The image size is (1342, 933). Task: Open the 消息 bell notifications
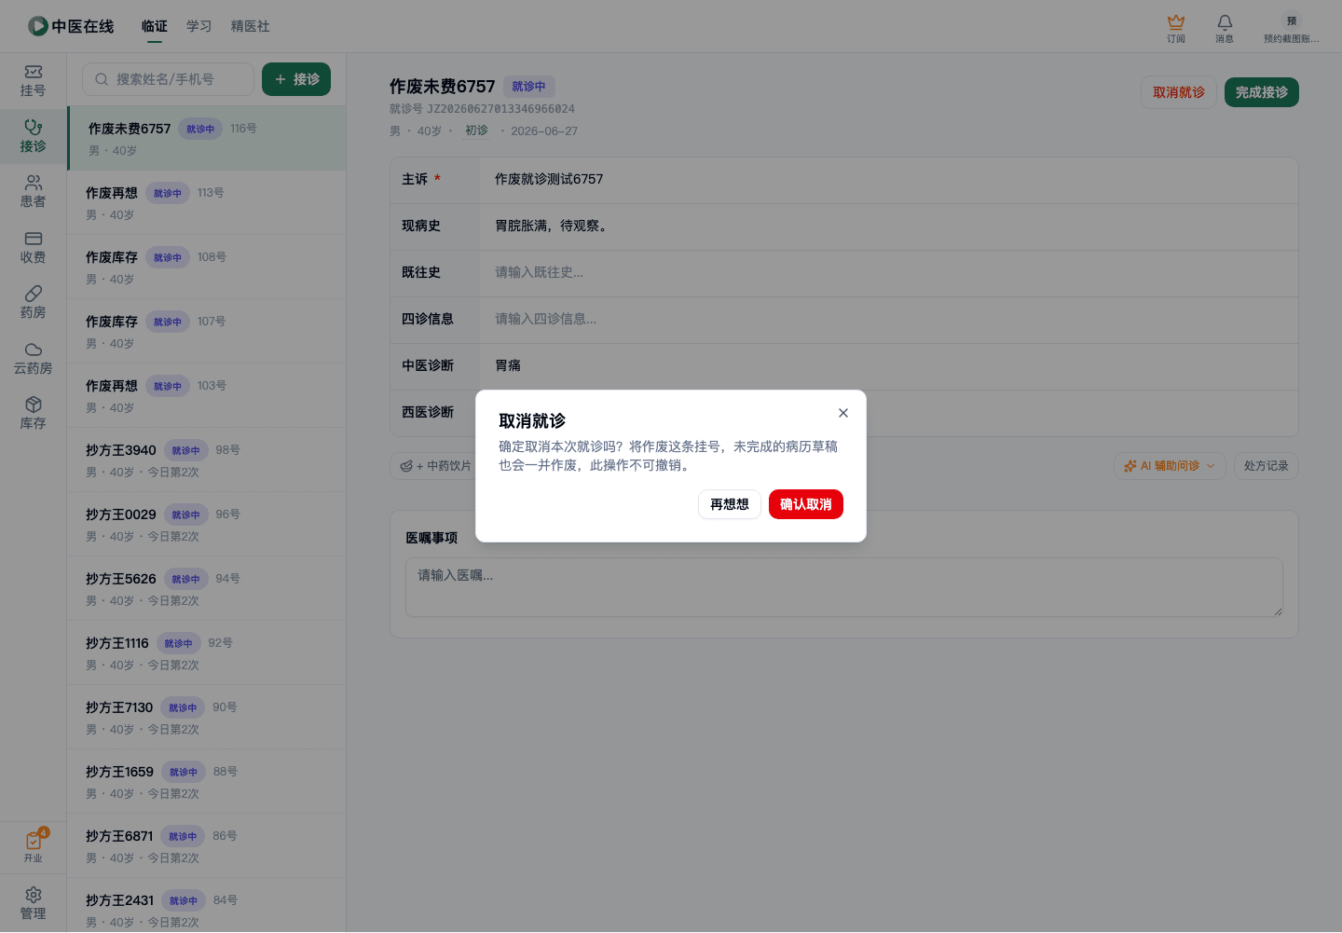[x=1225, y=28]
